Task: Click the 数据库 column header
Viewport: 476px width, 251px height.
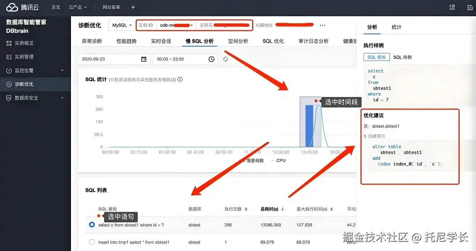Action: tap(195, 209)
